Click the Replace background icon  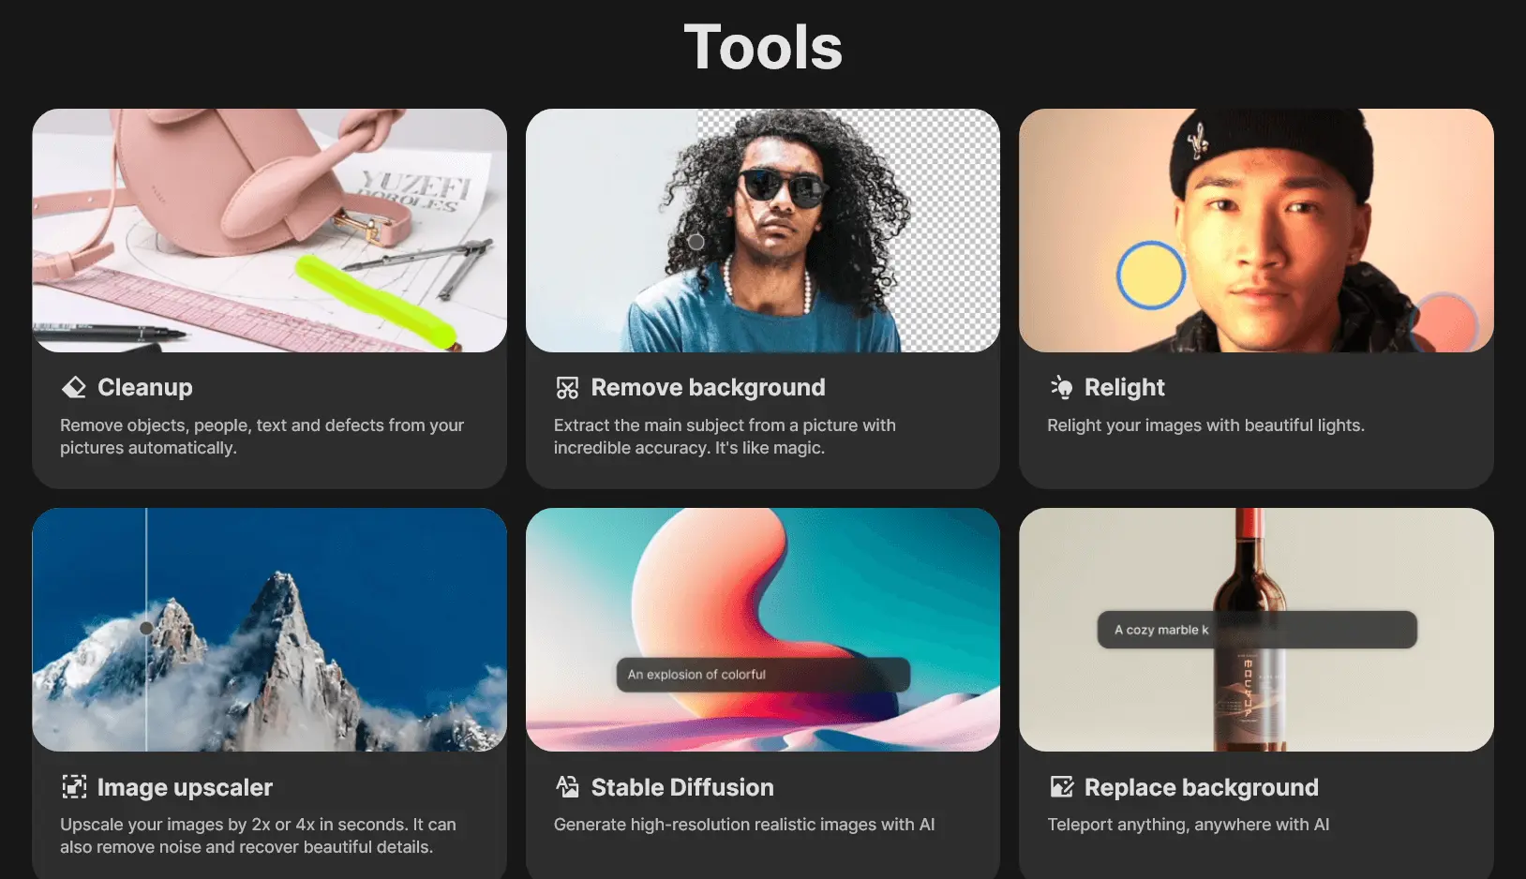click(x=1061, y=787)
